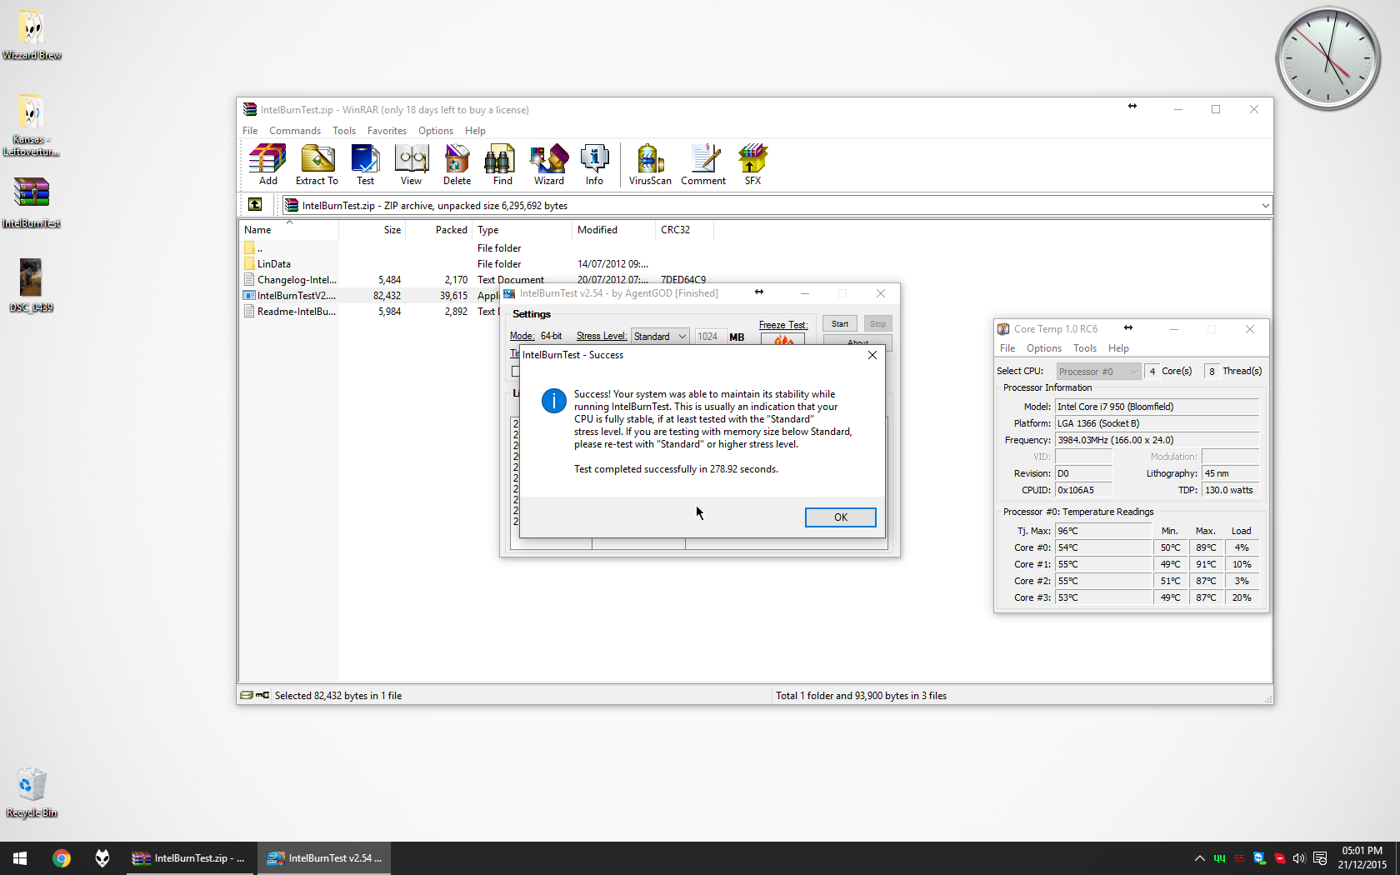Image resolution: width=1400 pixels, height=875 pixels.
Task: Click the SFX toolbar icon in WinRAR
Action: 752,164
